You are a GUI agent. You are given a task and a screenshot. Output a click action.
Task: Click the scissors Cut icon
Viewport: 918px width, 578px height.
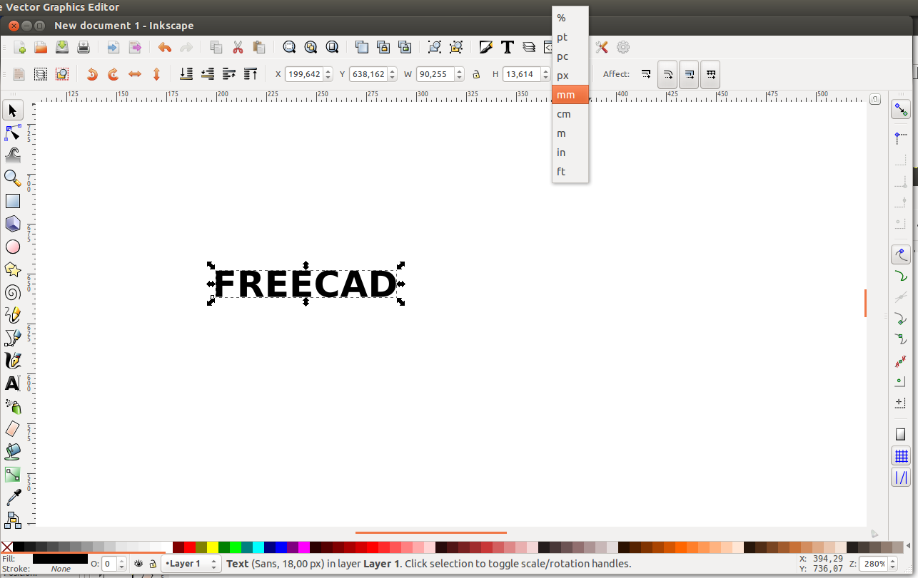[x=238, y=48]
